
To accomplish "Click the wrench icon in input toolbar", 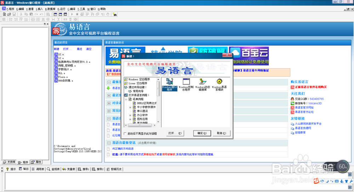I will click(x=351, y=181).
